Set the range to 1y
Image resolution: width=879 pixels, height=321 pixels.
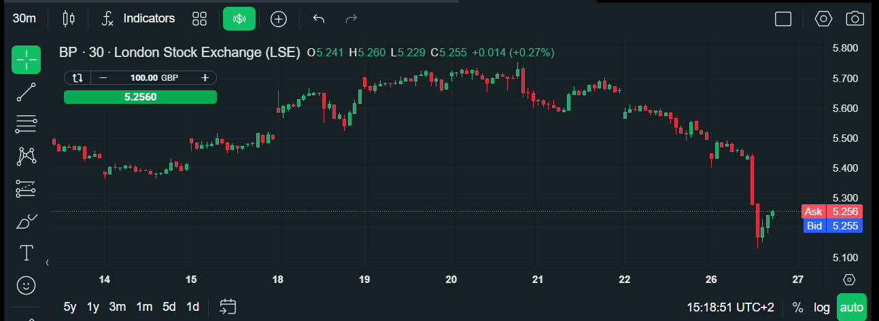(x=93, y=307)
